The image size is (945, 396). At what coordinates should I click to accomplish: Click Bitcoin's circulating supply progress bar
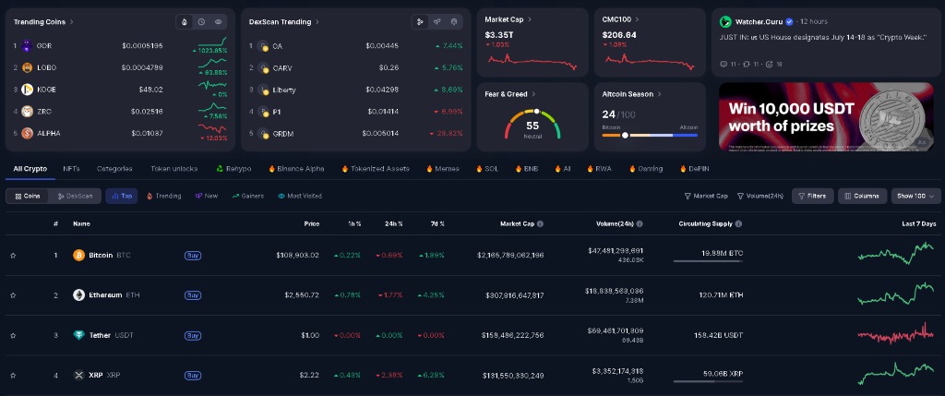pyautogui.click(x=708, y=261)
